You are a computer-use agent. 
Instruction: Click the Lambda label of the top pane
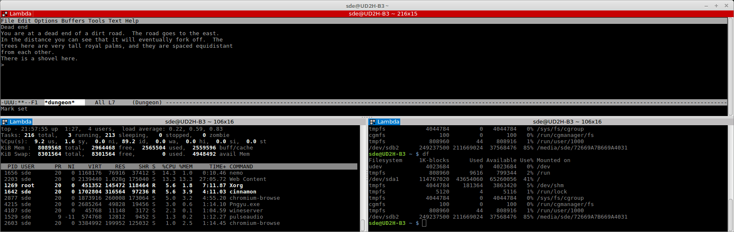[x=20, y=14]
